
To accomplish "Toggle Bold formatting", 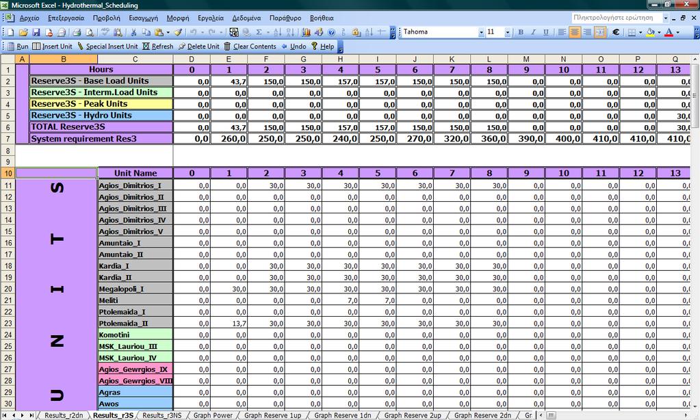I will 521,32.
